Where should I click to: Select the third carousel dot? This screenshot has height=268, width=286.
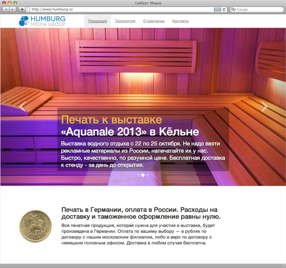147,175
